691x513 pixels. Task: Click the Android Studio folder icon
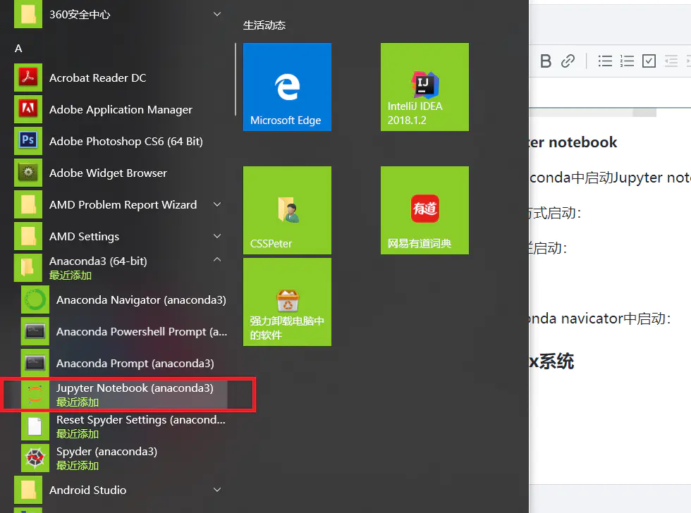pyautogui.click(x=28, y=490)
